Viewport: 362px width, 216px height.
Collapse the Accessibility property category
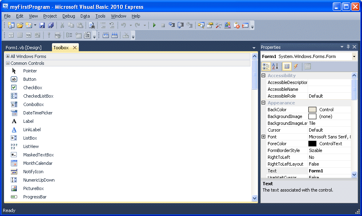264,76
